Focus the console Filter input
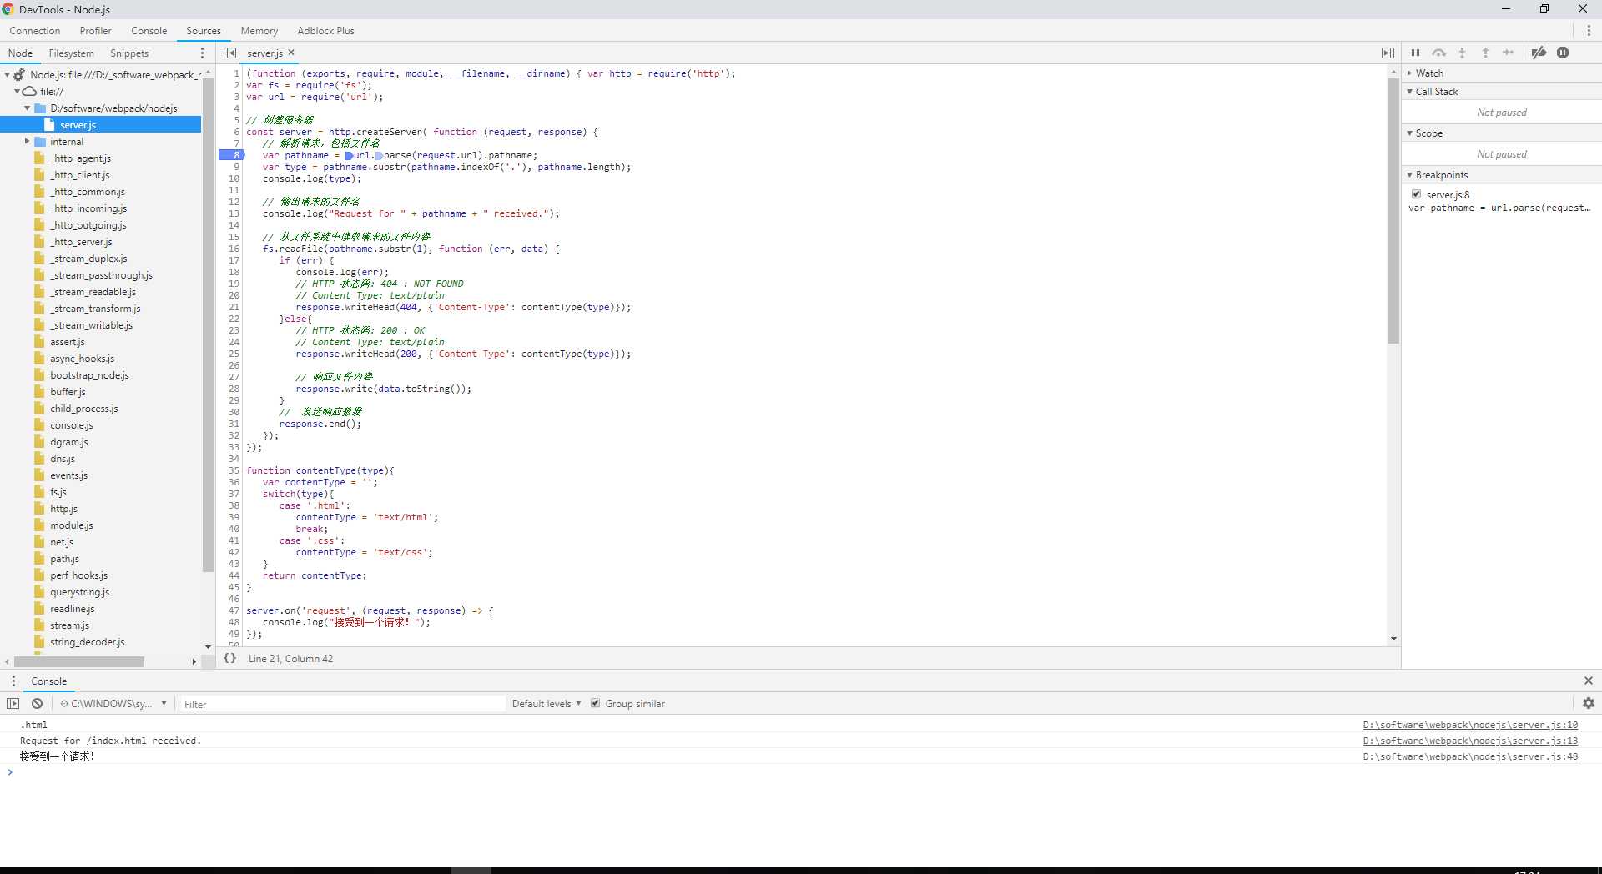Image resolution: width=1602 pixels, height=874 pixels. 342,704
